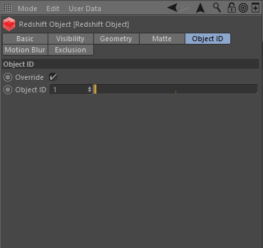Image resolution: width=263 pixels, height=248 pixels.
Task: Open new Attribute Manager with plus icon
Action: pyautogui.click(x=255, y=8)
